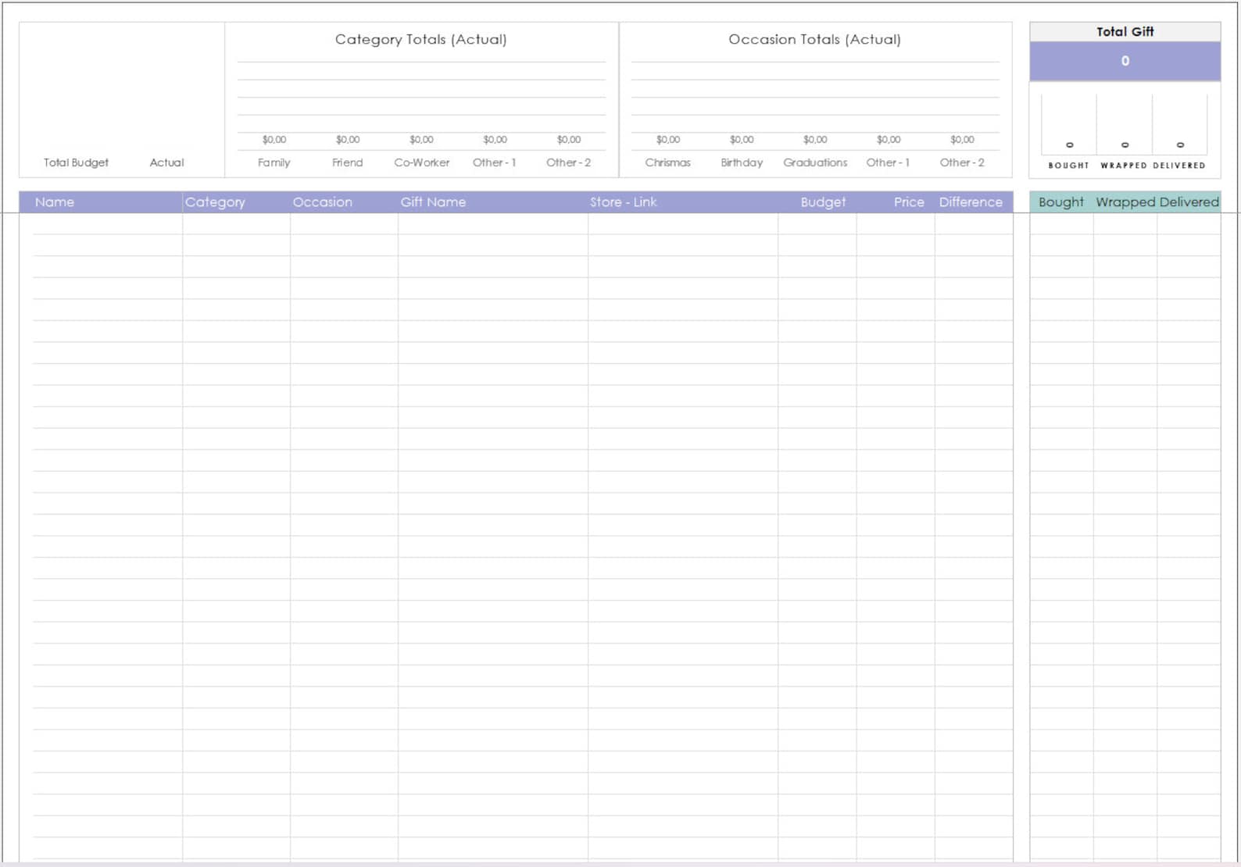This screenshot has width=1241, height=867.
Task: Click the 0 count above DELIVERED
Action: click(x=1180, y=145)
